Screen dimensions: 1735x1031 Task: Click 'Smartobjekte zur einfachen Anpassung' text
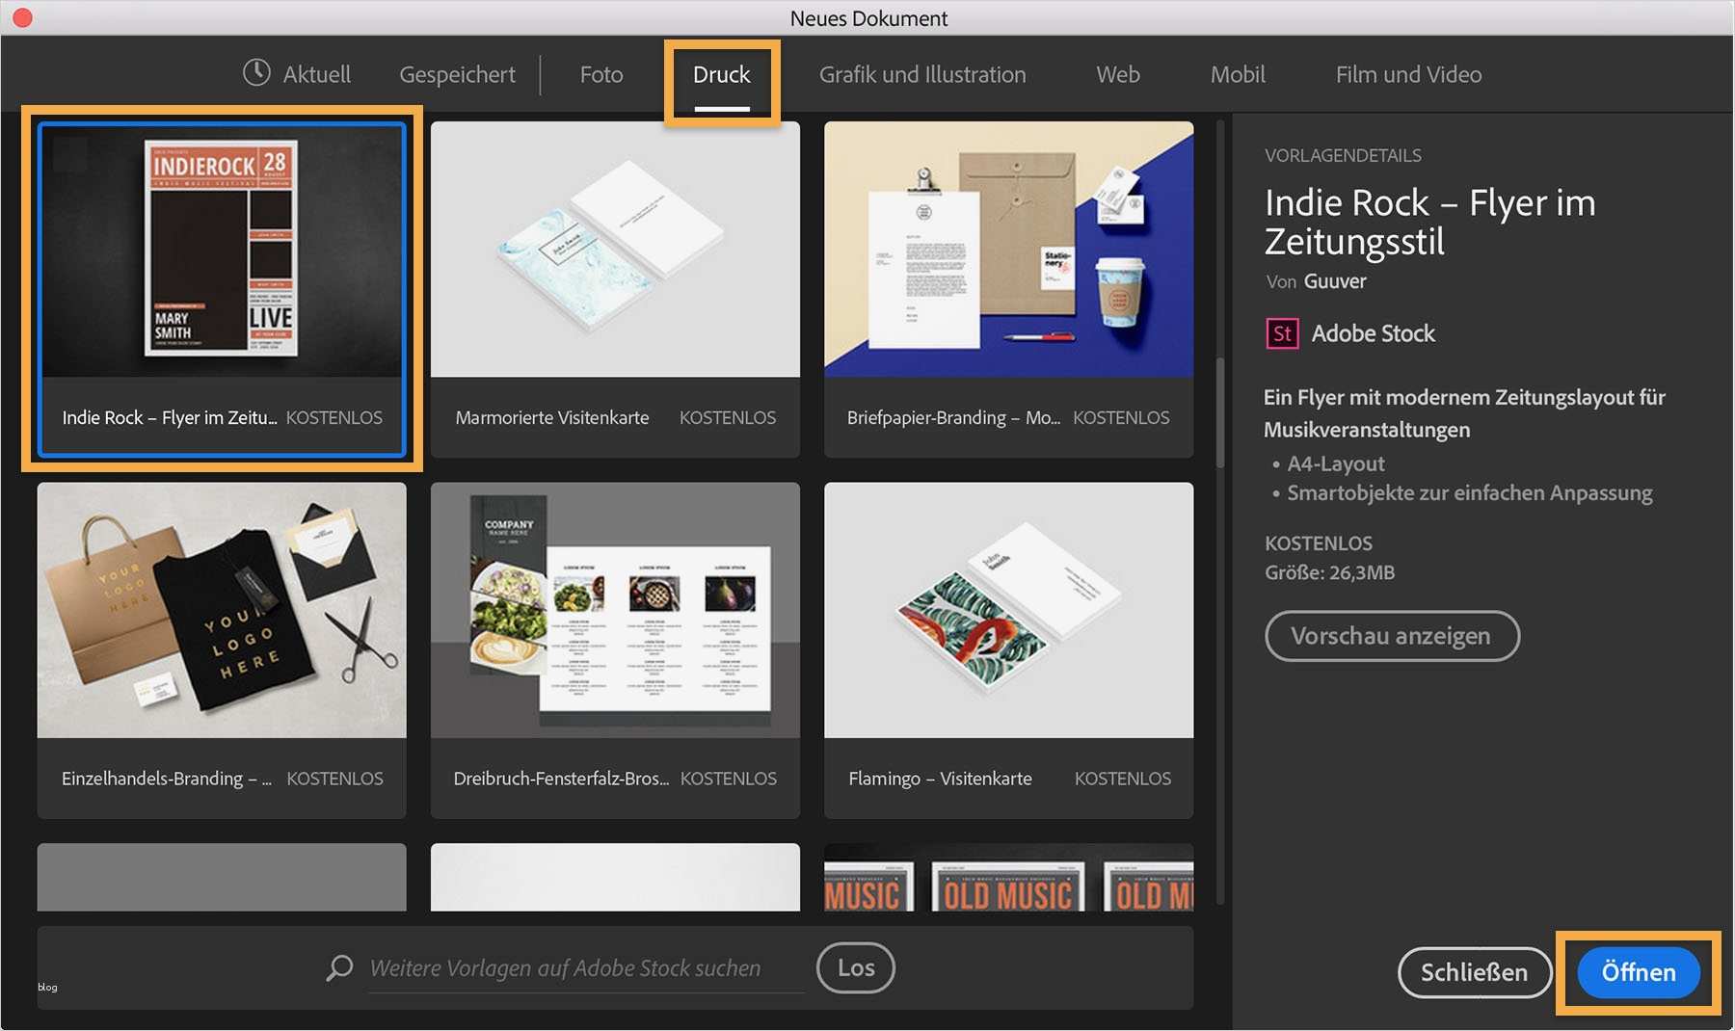[1470, 493]
